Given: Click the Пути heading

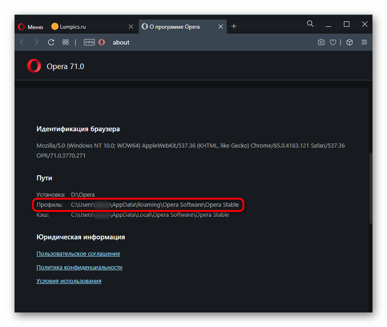Looking at the screenshot, I should coord(44,178).
